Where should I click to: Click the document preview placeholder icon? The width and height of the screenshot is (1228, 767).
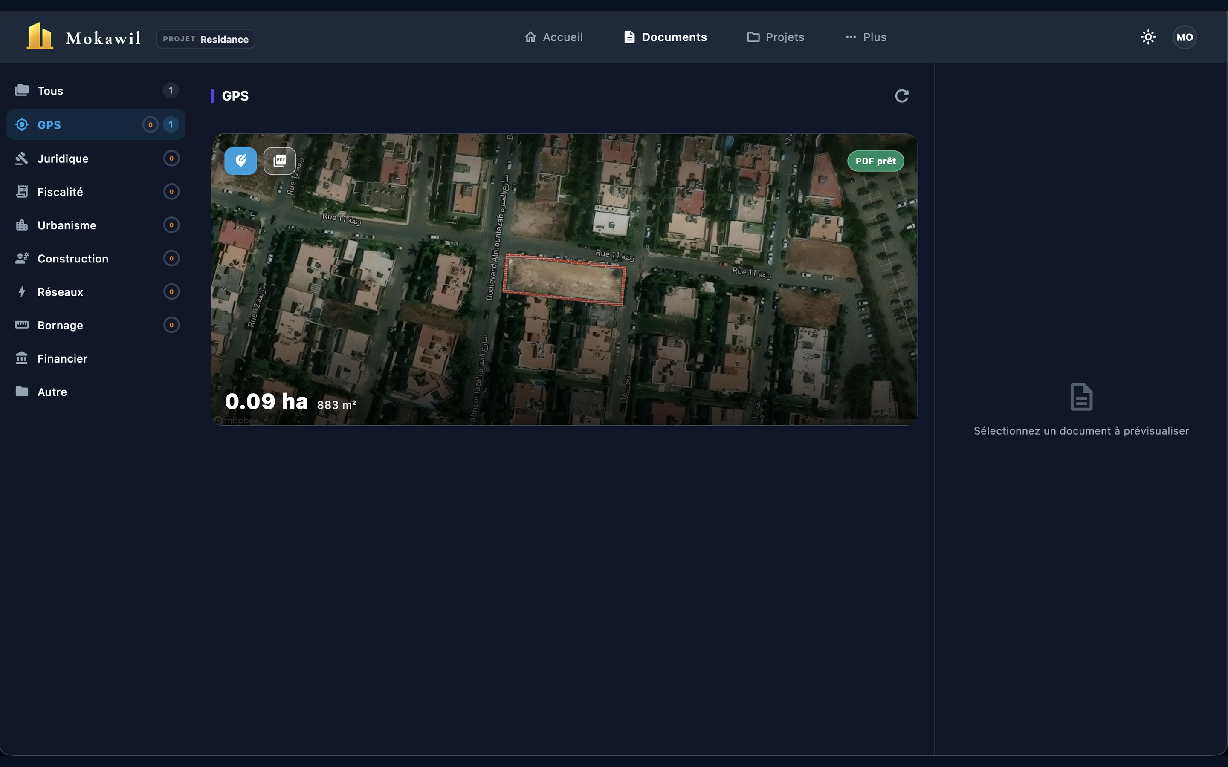(1081, 397)
